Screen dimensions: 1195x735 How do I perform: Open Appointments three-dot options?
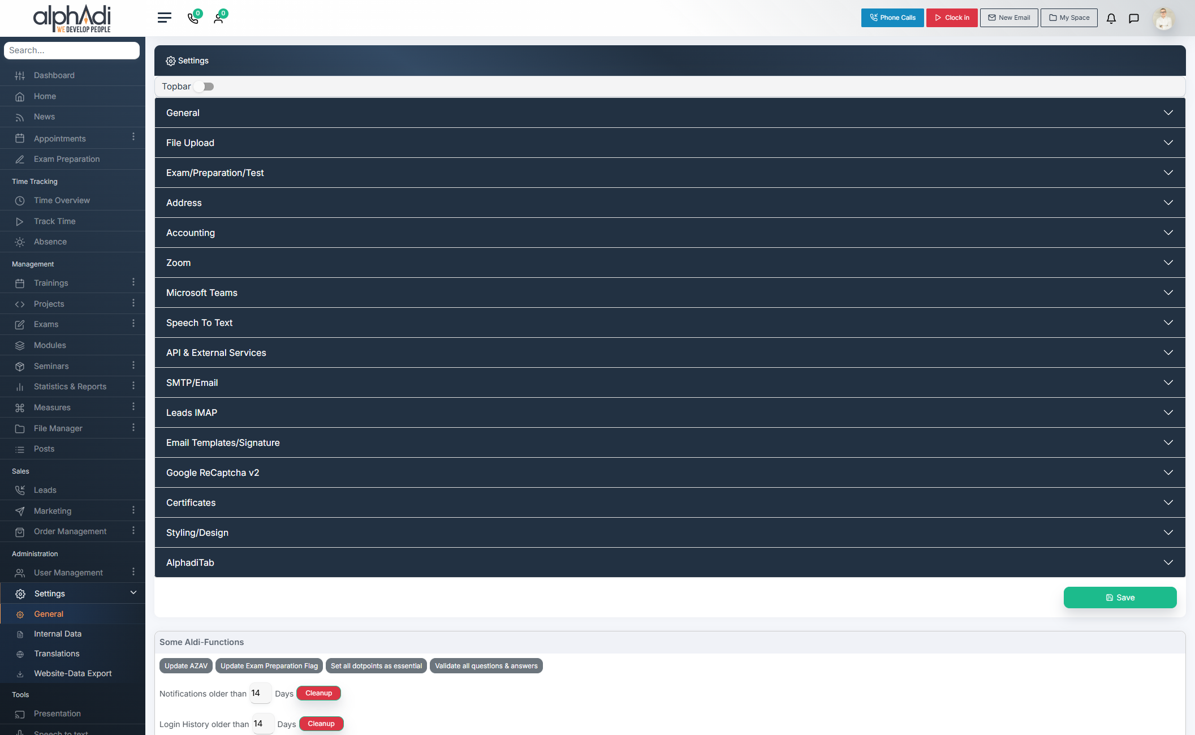(133, 137)
